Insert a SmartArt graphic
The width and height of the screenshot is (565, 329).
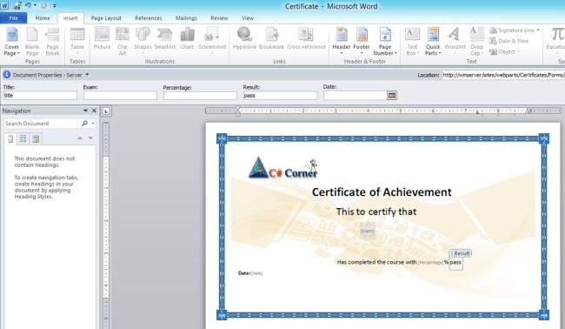tap(165, 39)
